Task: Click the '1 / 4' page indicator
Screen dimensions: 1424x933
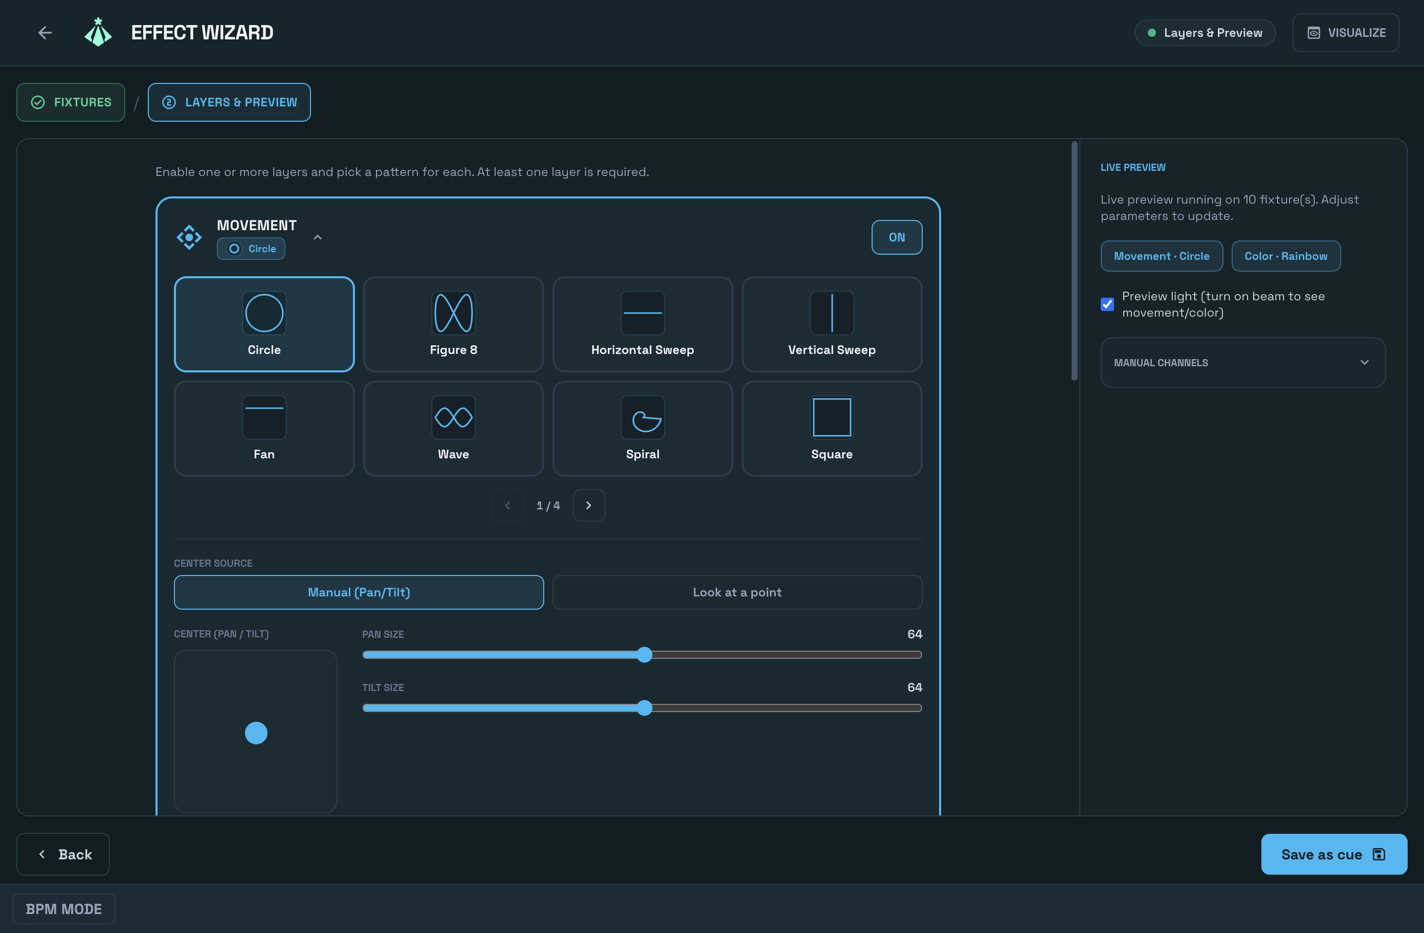Action: (x=548, y=506)
